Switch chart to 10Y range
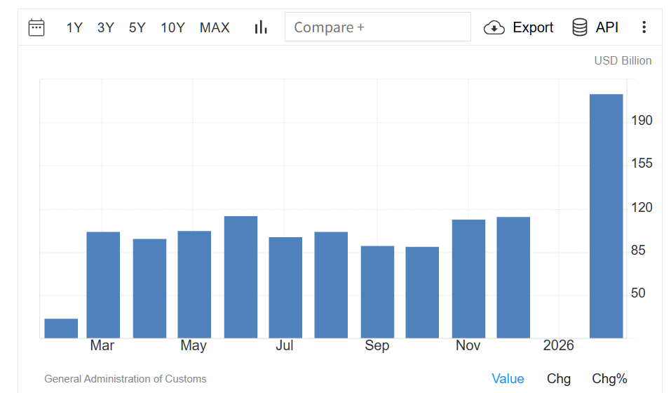The height and width of the screenshot is (393, 671). click(172, 27)
